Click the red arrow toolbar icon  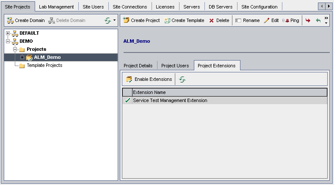[308, 20]
